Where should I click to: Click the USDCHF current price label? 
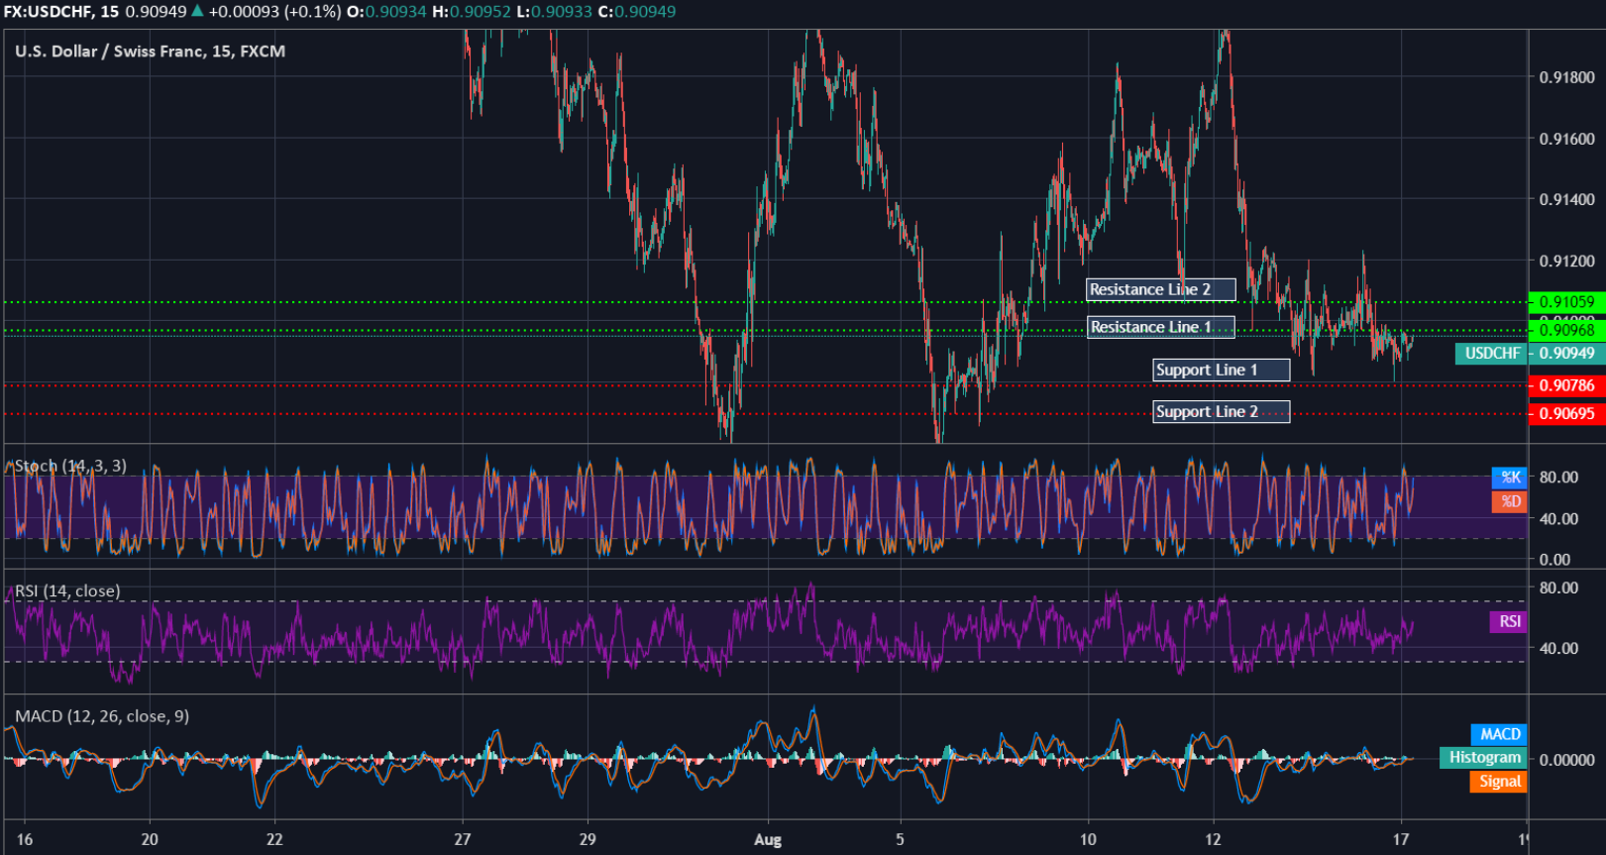point(1492,354)
